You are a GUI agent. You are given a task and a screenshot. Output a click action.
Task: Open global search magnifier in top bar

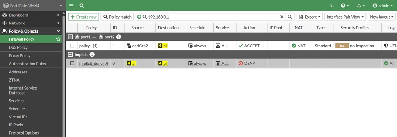pyautogui.click(x=82, y=6)
